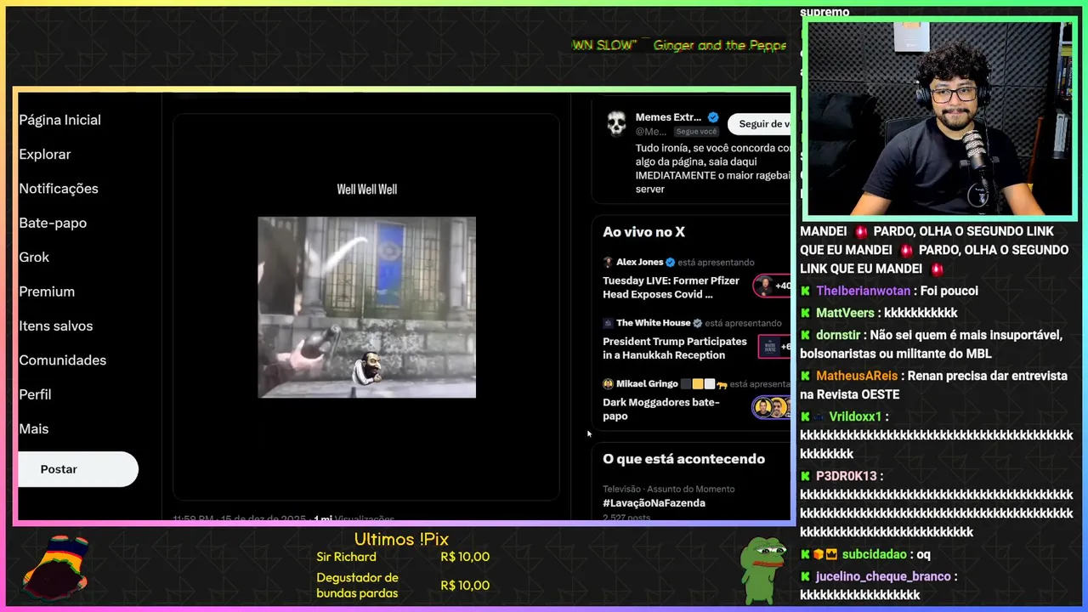Open Página Inicial in X sidebar
This screenshot has width=1088, height=612.
click(59, 120)
